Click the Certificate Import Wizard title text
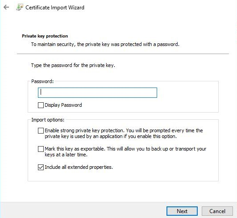Screen dimensions: 237x218 click(x=55, y=8)
